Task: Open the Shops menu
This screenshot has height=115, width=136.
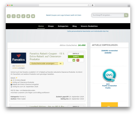Action: [51, 26]
